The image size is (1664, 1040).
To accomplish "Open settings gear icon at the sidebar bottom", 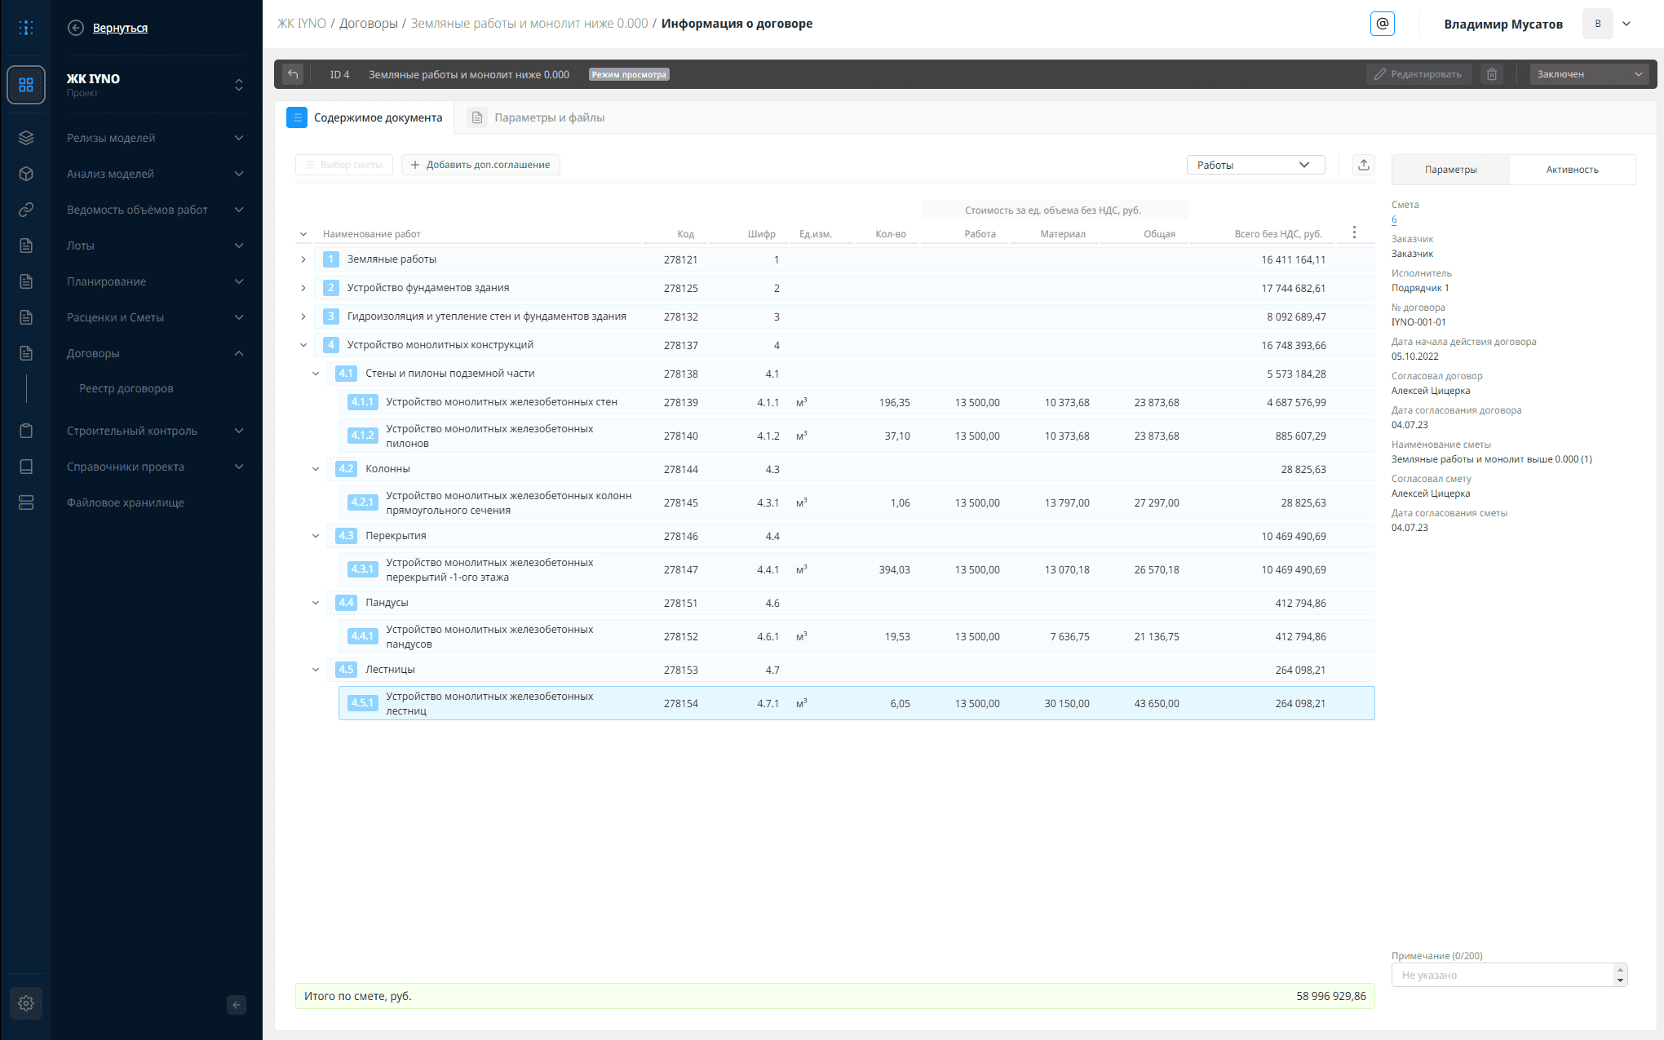I will point(26,1003).
